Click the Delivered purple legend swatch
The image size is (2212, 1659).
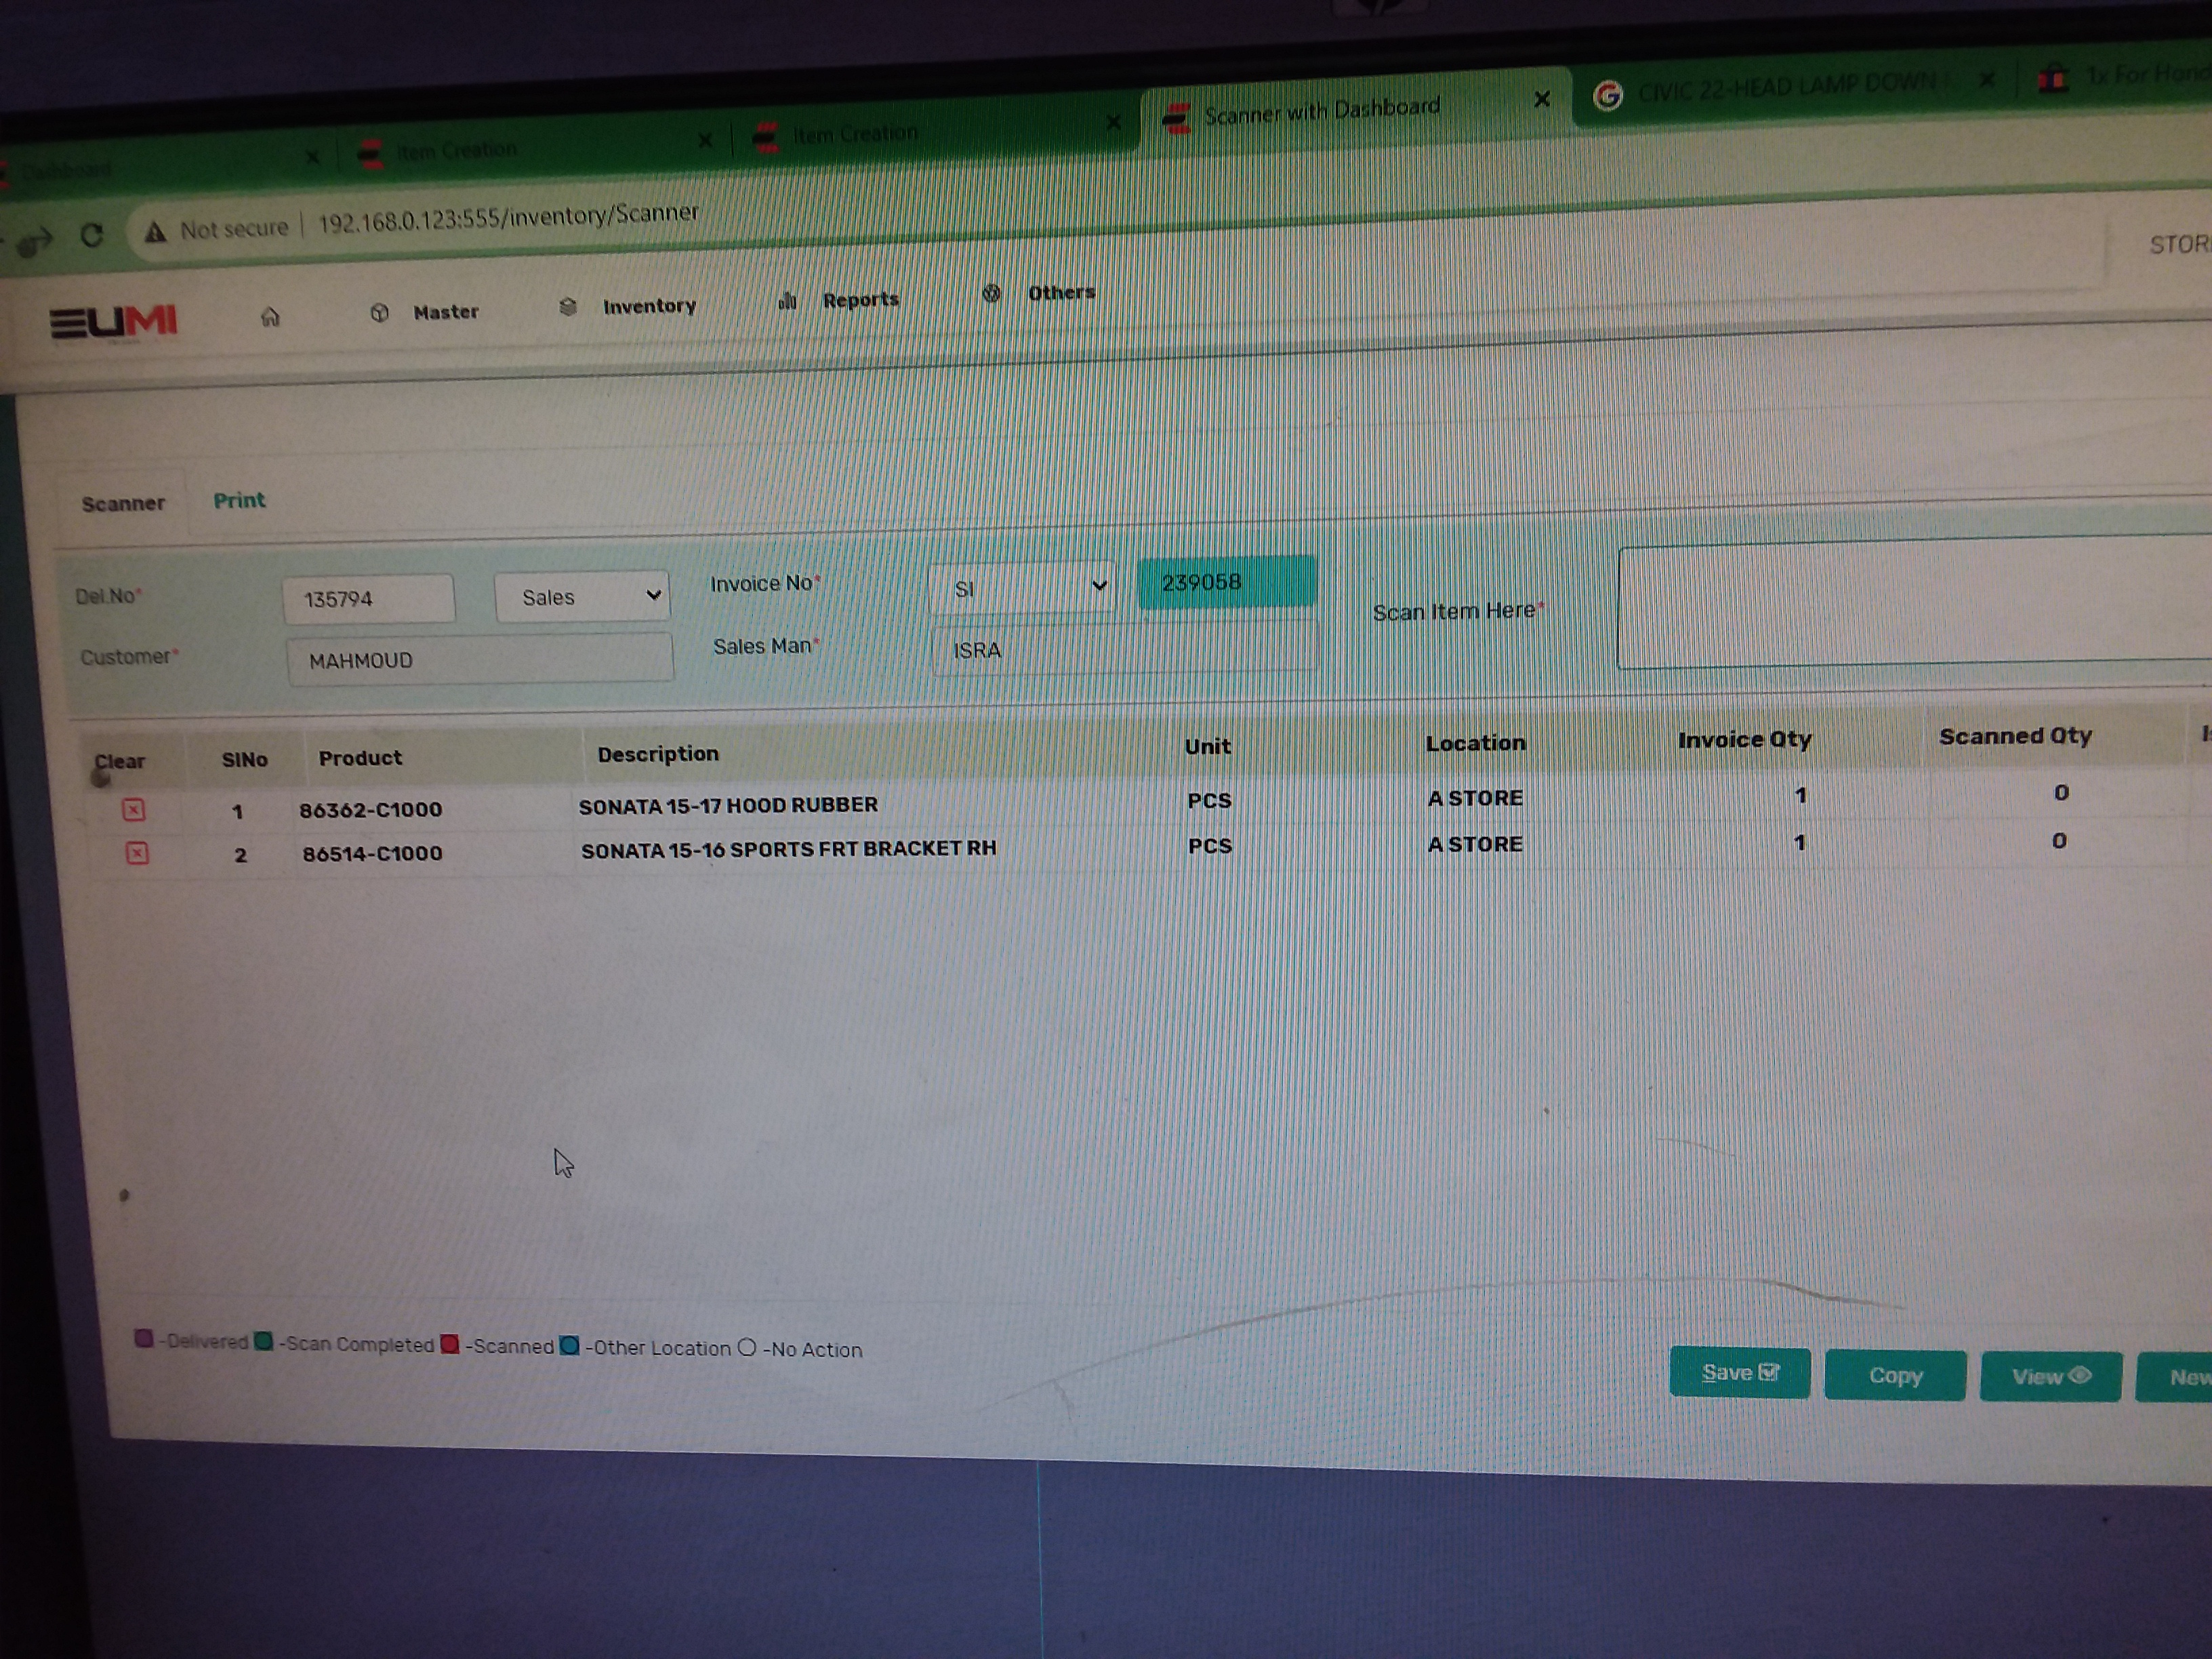[144, 1338]
